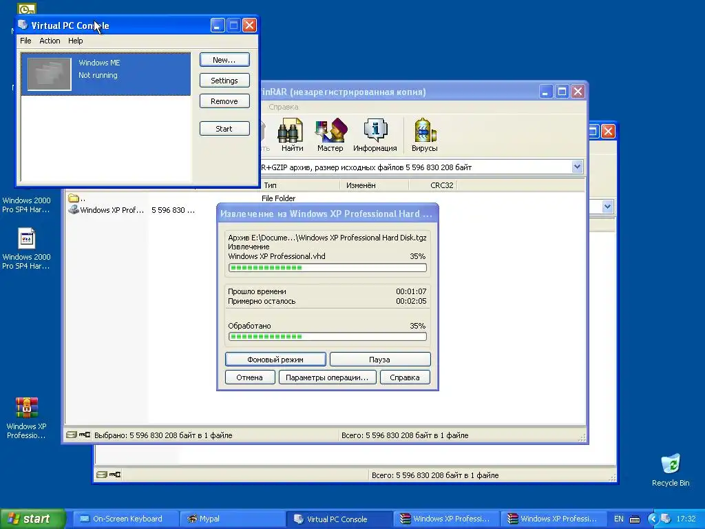The width and height of the screenshot is (705, 529).
Task: Open the Мастер wizard toolbar icon
Action: click(x=330, y=134)
